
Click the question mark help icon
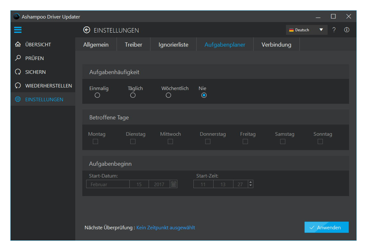tap(334, 30)
